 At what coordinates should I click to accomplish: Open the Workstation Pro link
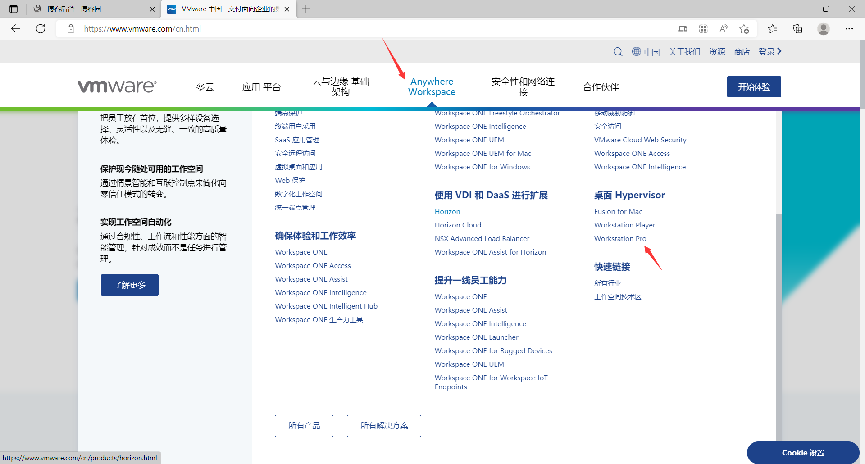click(x=620, y=238)
